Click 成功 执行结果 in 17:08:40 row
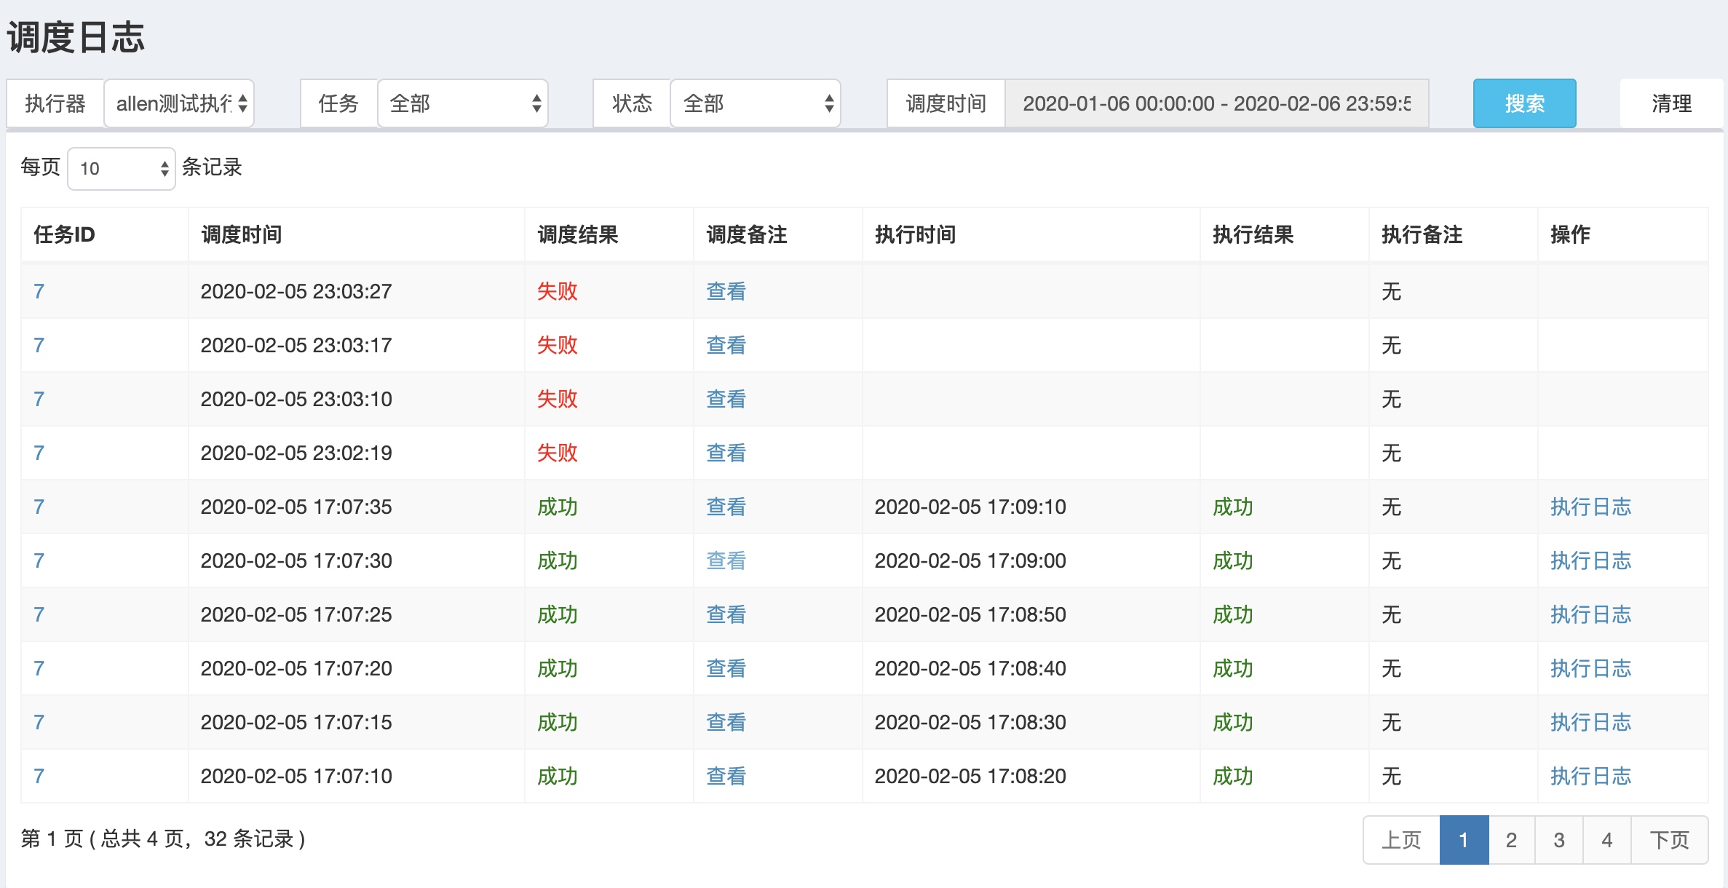Screen dimensions: 1728x888 1232,668
